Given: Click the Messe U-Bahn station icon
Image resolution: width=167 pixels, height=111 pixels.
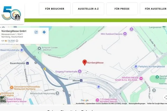Looking at the screenshot, I should tap(81, 80).
